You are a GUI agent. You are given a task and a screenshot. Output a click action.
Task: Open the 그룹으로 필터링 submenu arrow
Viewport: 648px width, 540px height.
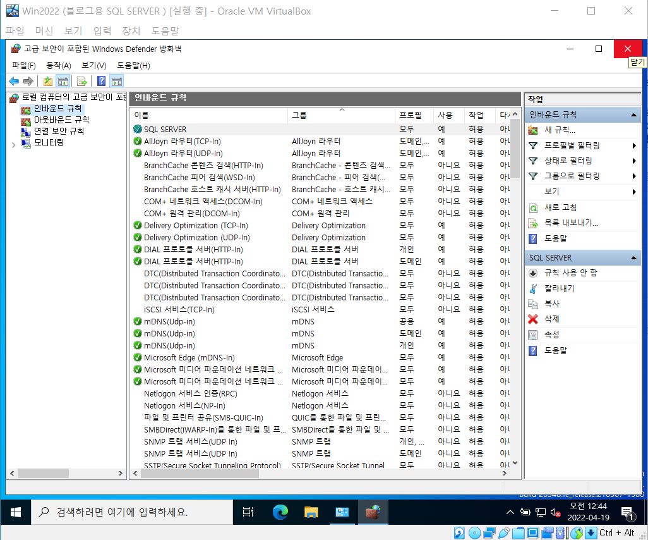(x=634, y=176)
